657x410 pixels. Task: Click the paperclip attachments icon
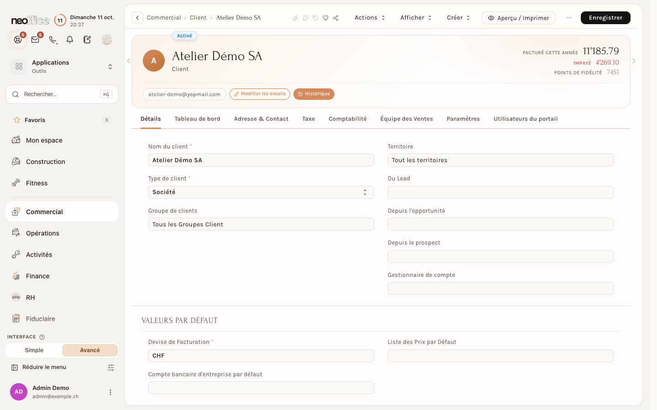coord(295,18)
